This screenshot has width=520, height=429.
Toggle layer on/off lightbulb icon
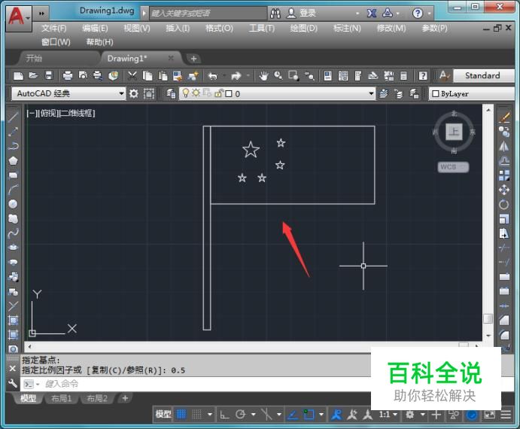[x=186, y=93]
